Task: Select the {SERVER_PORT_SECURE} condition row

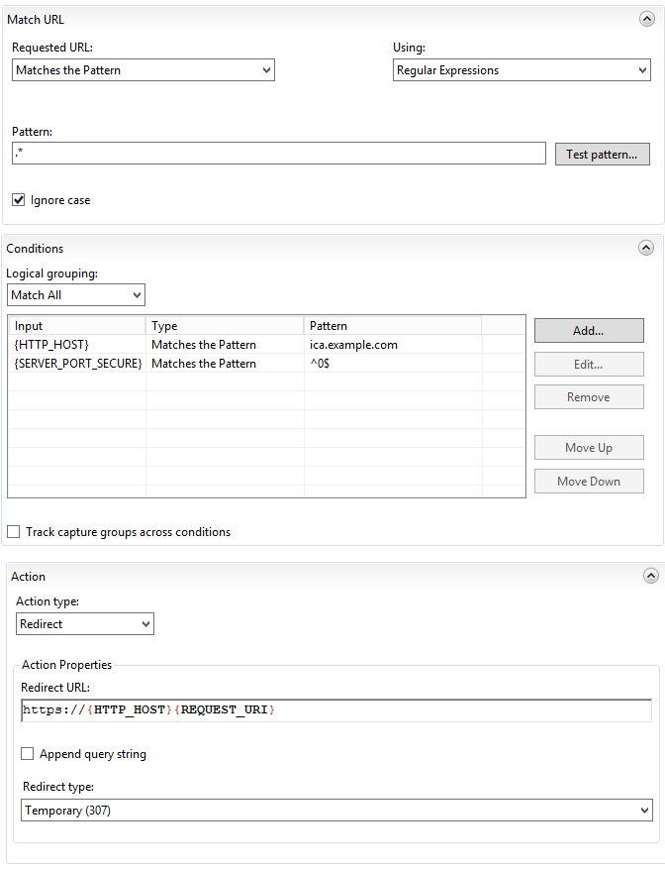Action: (266, 364)
